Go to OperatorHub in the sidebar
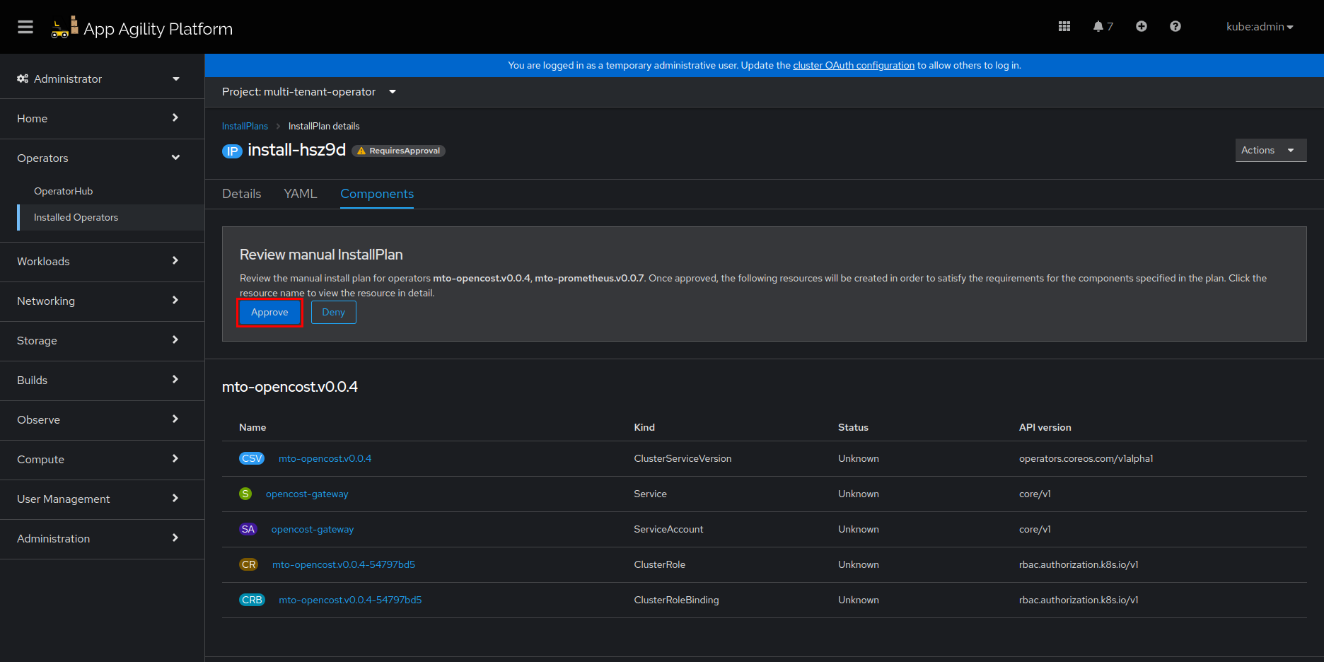The image size is (1324, 662). [x=64, y=191]
